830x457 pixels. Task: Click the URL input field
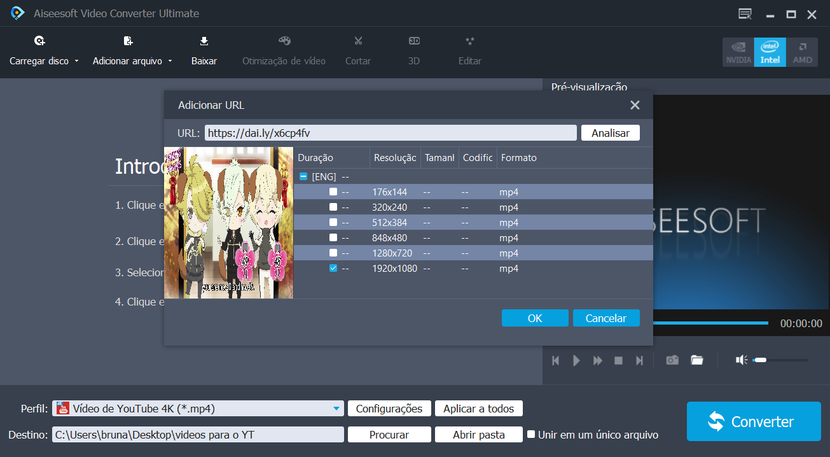click(x=390, y=133)
